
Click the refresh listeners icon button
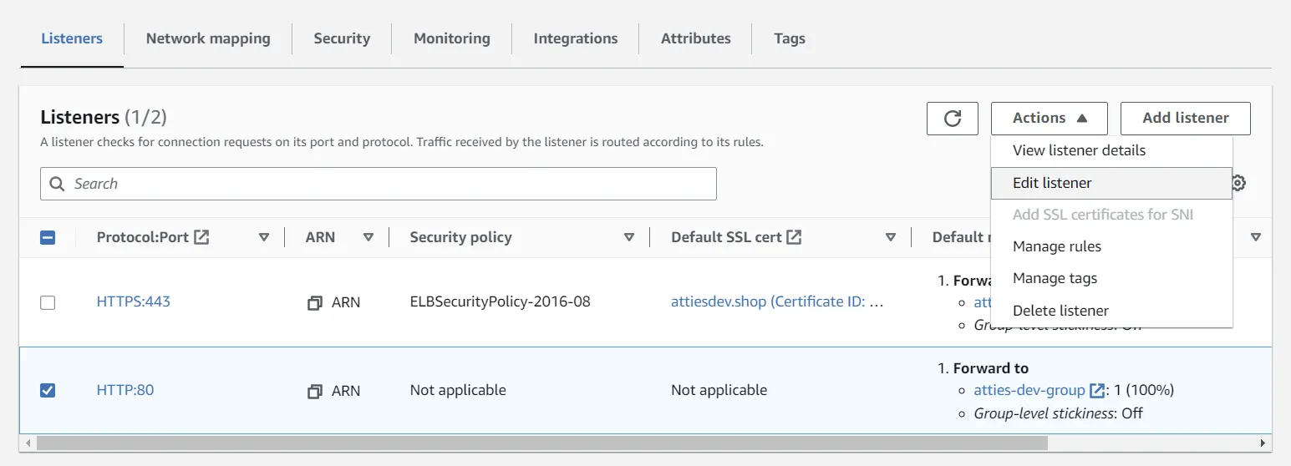click(x=952, y=119)
